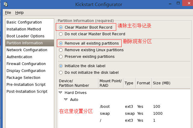The image size is (193, 128).
Task: Open Firewall Configuration section
Action: pos(26,64)
